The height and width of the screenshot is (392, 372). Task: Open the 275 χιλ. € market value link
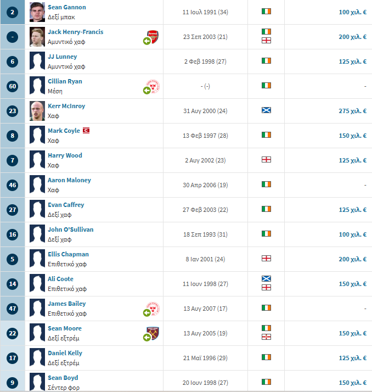(352, 111)
